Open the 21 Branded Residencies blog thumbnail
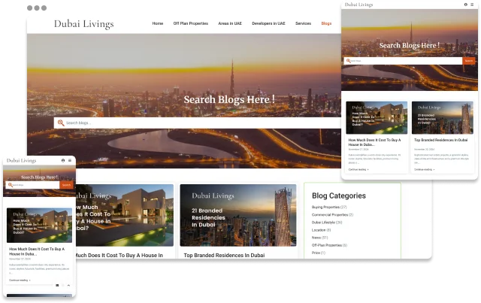The height and width of the screenshot is (303, 481). point(238,215)
